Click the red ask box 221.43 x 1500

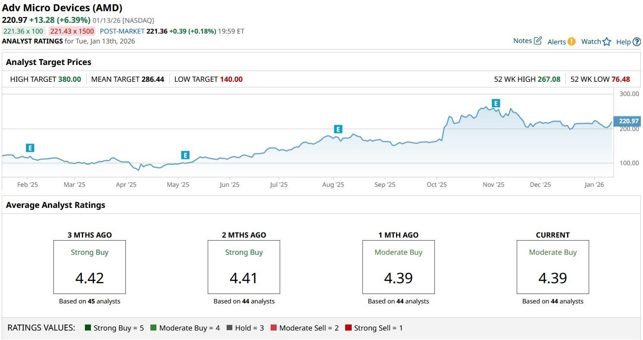72,31
